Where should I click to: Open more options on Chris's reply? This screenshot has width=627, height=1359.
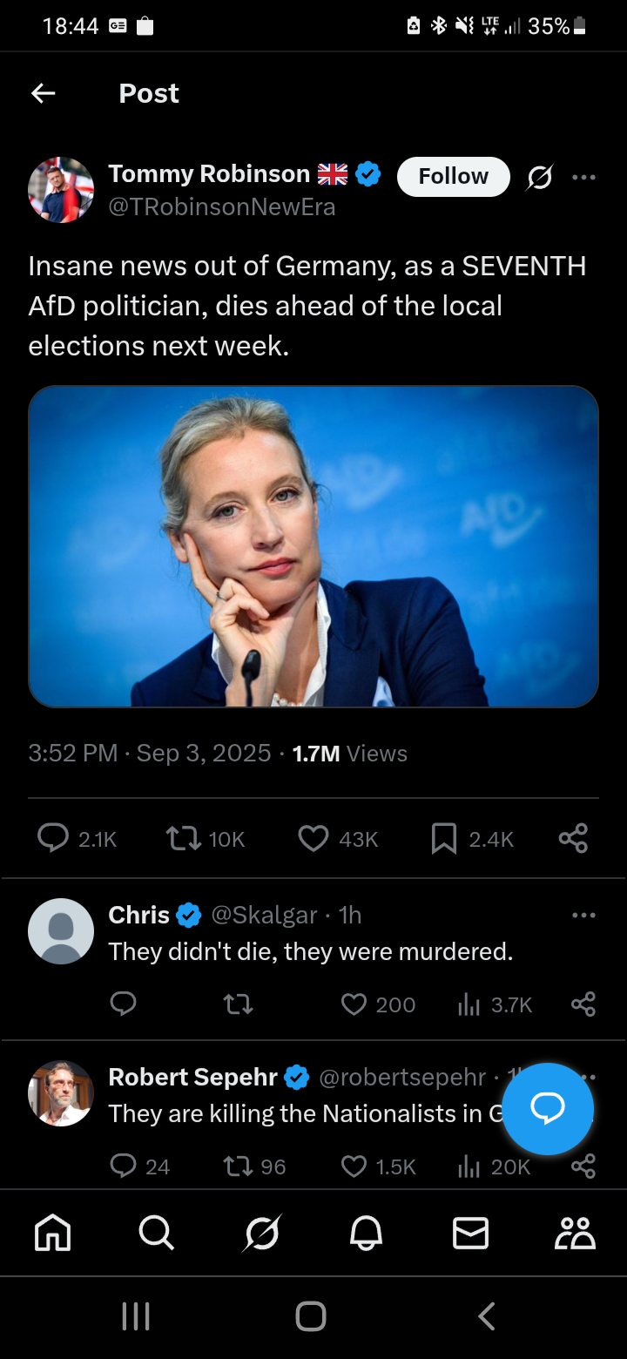click(584, 916)
